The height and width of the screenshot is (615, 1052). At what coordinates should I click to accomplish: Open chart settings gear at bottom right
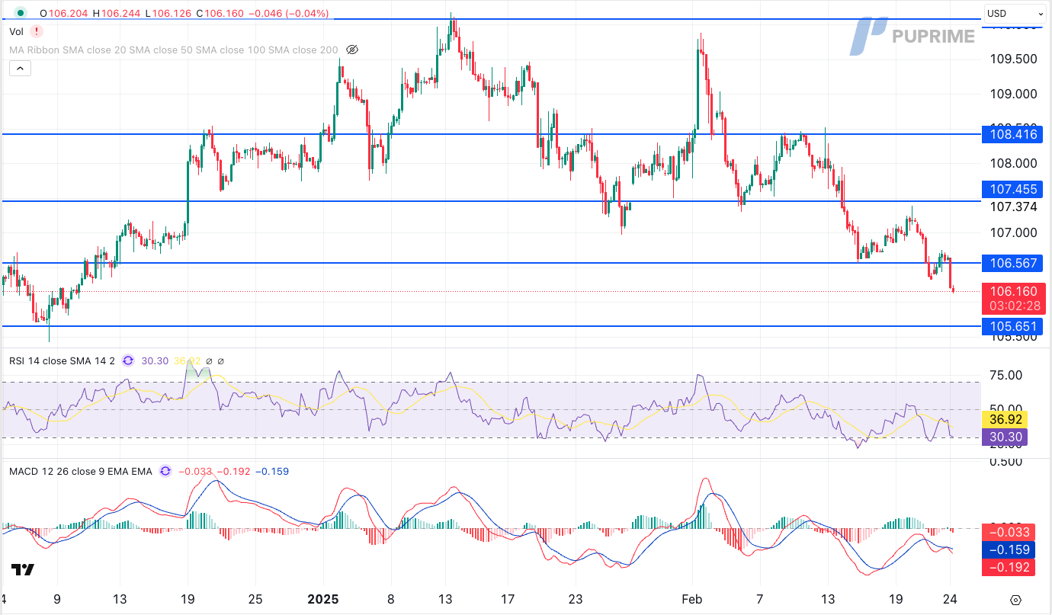pyautogui.click(x=1015, y=600)
